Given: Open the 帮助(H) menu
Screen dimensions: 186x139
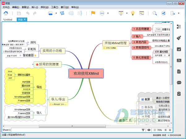Looking at the screenshot, I should pyautogui.click(x=75, y=7).
